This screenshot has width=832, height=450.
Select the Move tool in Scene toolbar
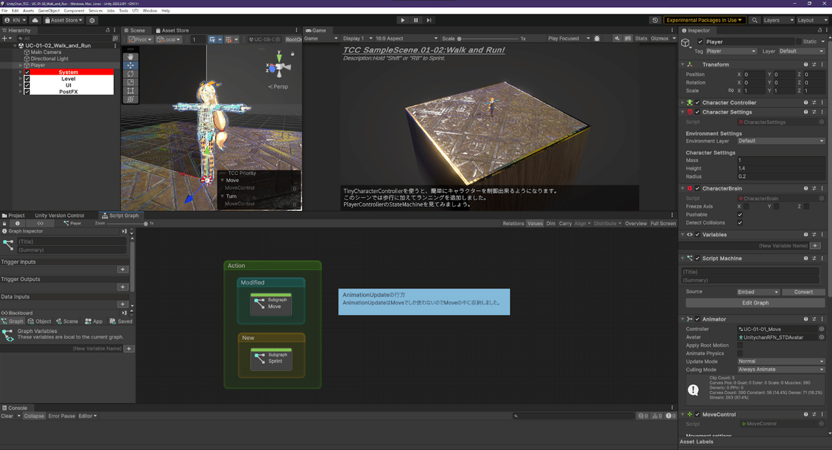point(130,65)
